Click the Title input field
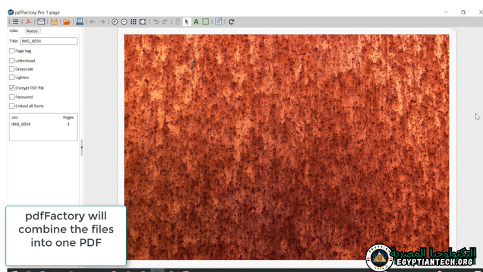The width and height of the screenshot is (483, 272). pyautogui.click(x=49, y=41)
